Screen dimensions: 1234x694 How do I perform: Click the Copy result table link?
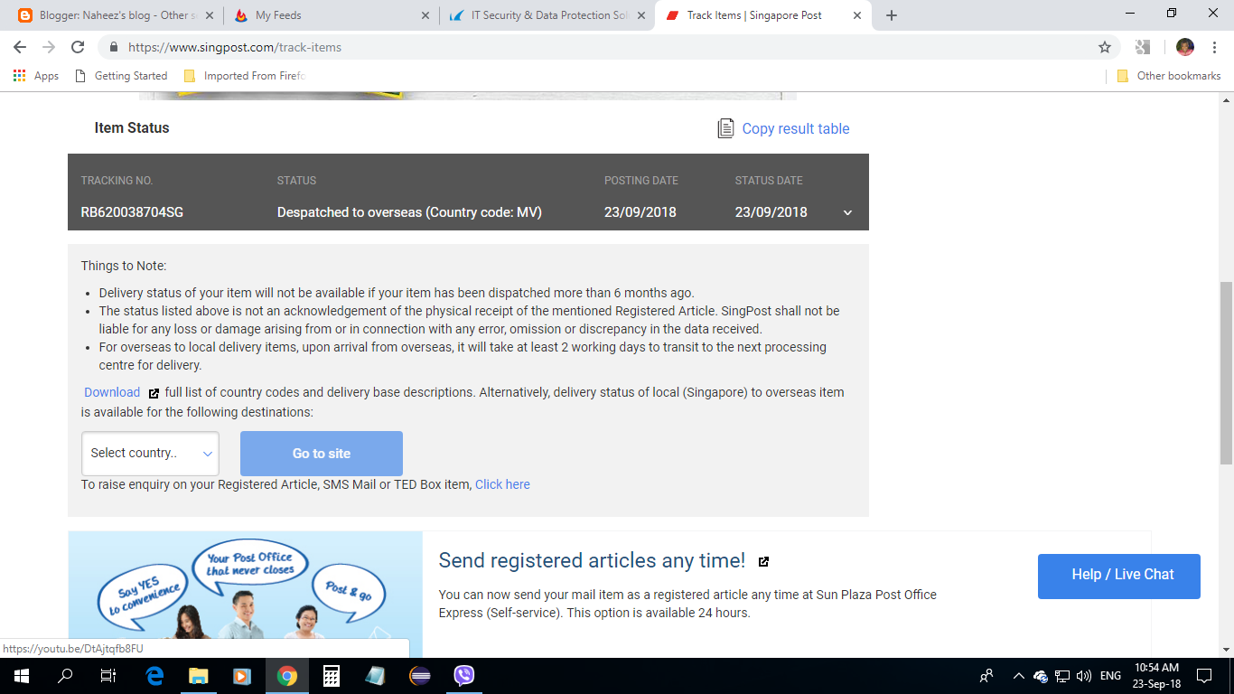[x=796, y=128]
